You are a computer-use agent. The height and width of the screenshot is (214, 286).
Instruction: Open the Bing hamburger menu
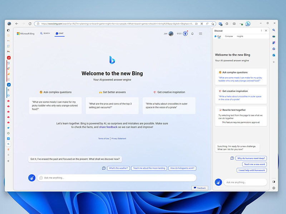coord(201,34)
